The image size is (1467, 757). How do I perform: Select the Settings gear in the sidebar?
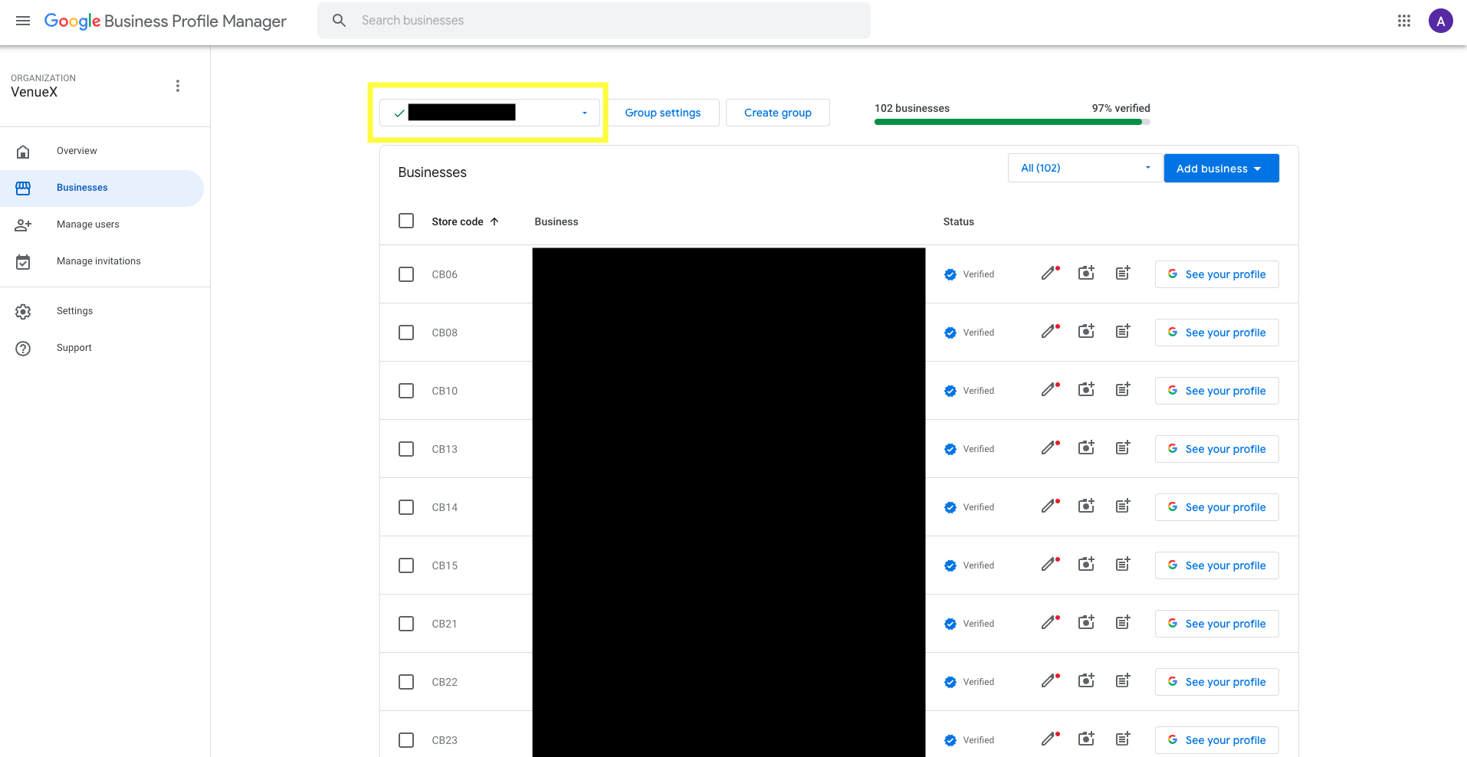(x=23, y=311)
